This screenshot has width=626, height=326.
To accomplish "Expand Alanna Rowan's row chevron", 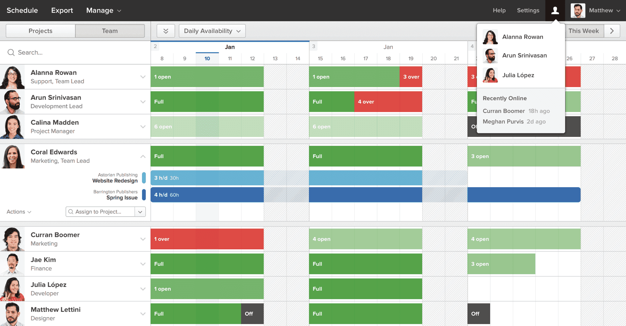I will (x=143, y=77).
